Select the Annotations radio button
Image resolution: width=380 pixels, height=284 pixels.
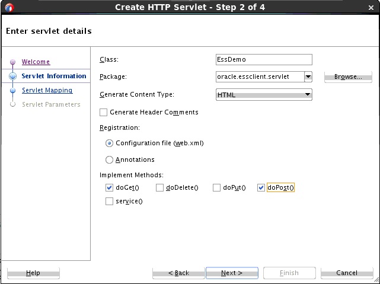[109, 159]
